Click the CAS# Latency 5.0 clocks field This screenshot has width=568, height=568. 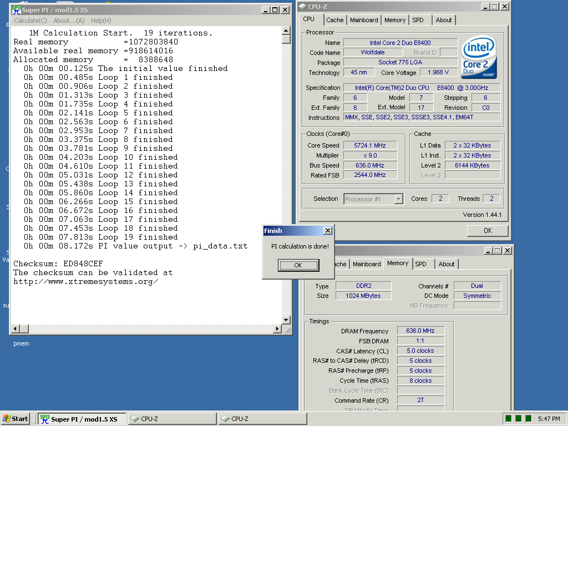pyautogui.click(x=420, y=351)
